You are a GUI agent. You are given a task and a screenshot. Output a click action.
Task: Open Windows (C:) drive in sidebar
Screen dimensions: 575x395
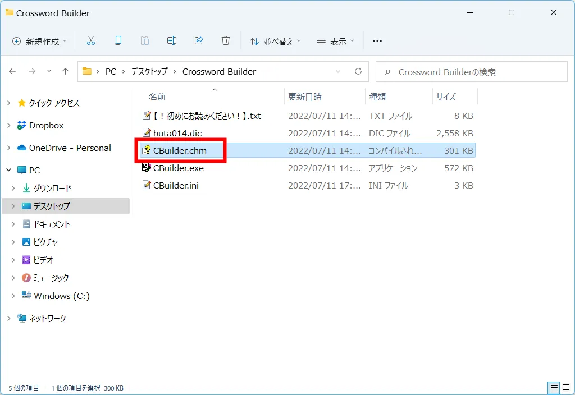pos(62,296)
